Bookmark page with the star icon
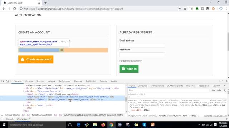 (x=185, y=9)
